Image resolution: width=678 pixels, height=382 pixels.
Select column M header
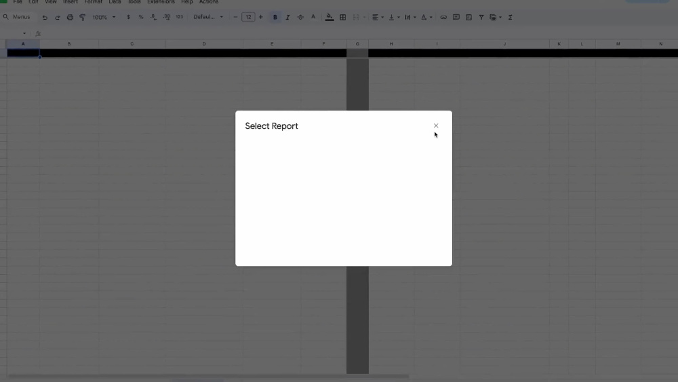click(x=618, y=43)
